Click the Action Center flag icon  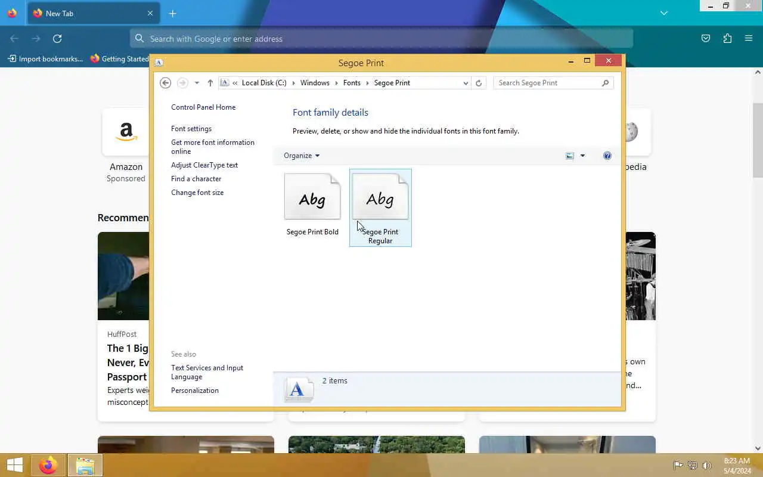coord(678,466)
